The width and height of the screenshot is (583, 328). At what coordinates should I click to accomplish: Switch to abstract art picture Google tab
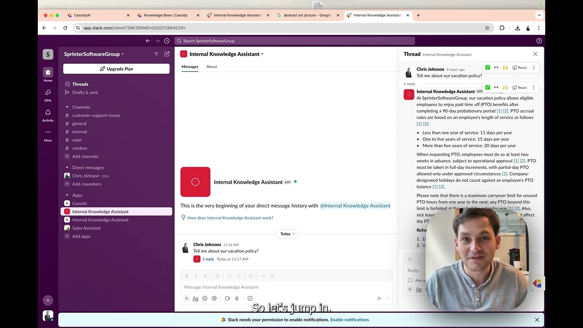tap(307, 15)
